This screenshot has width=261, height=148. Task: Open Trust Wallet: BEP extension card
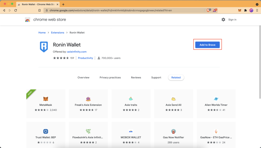click(x=46, y=135)
